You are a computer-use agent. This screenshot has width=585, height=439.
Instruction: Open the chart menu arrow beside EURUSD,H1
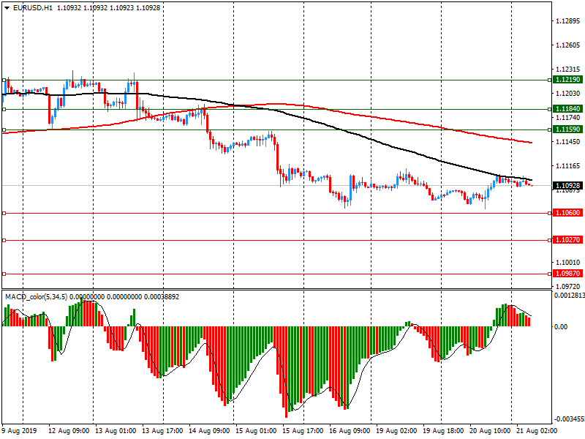point(7,8)
